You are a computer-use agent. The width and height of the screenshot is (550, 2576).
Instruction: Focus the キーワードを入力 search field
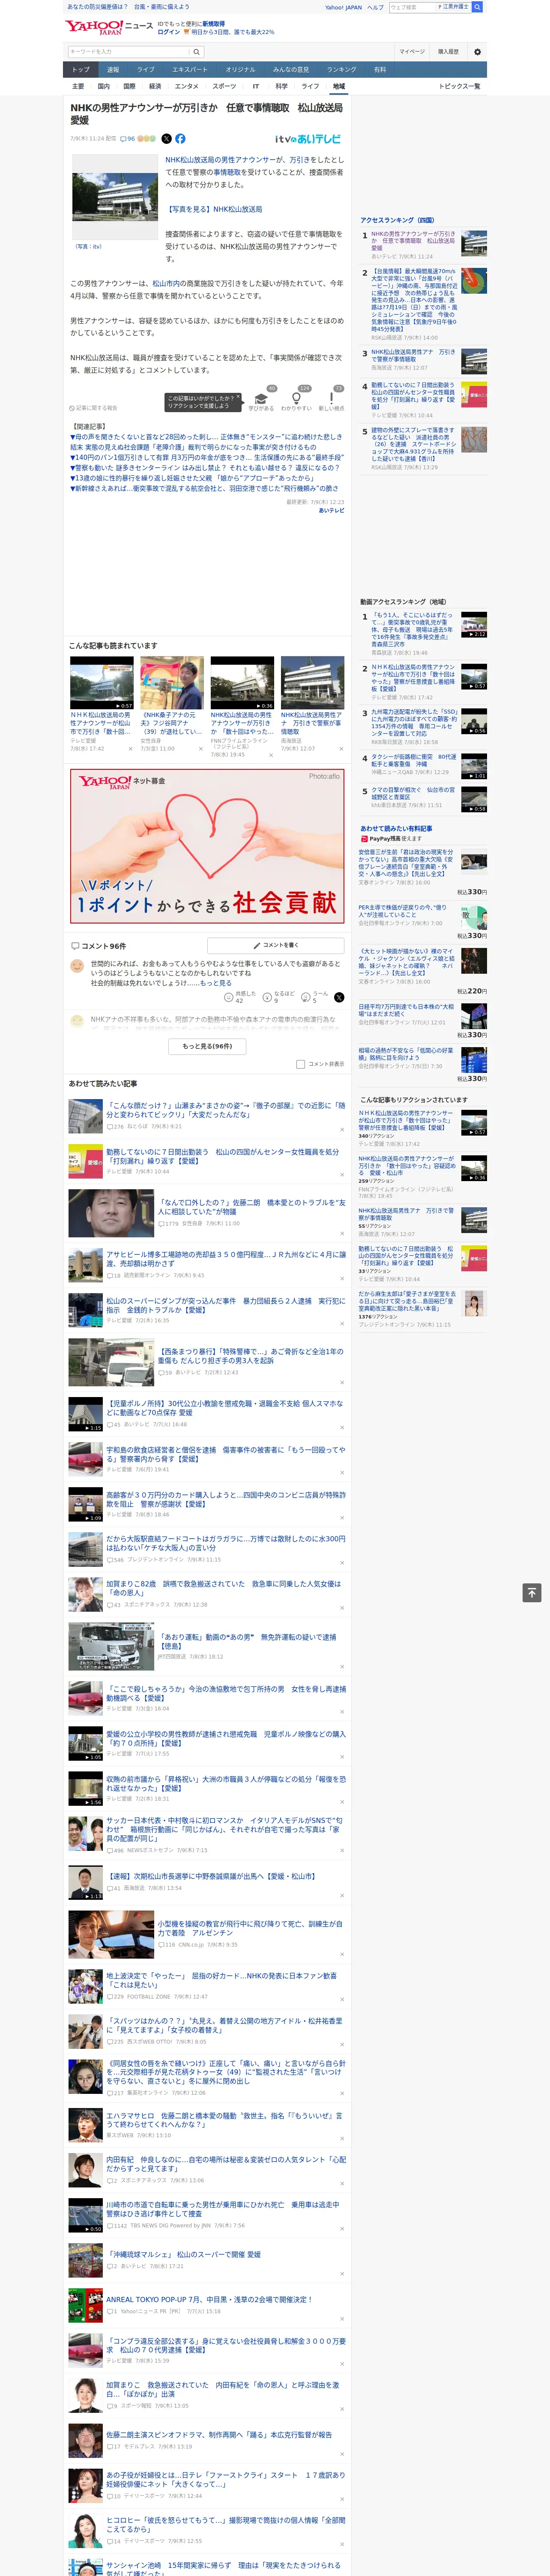129,52
